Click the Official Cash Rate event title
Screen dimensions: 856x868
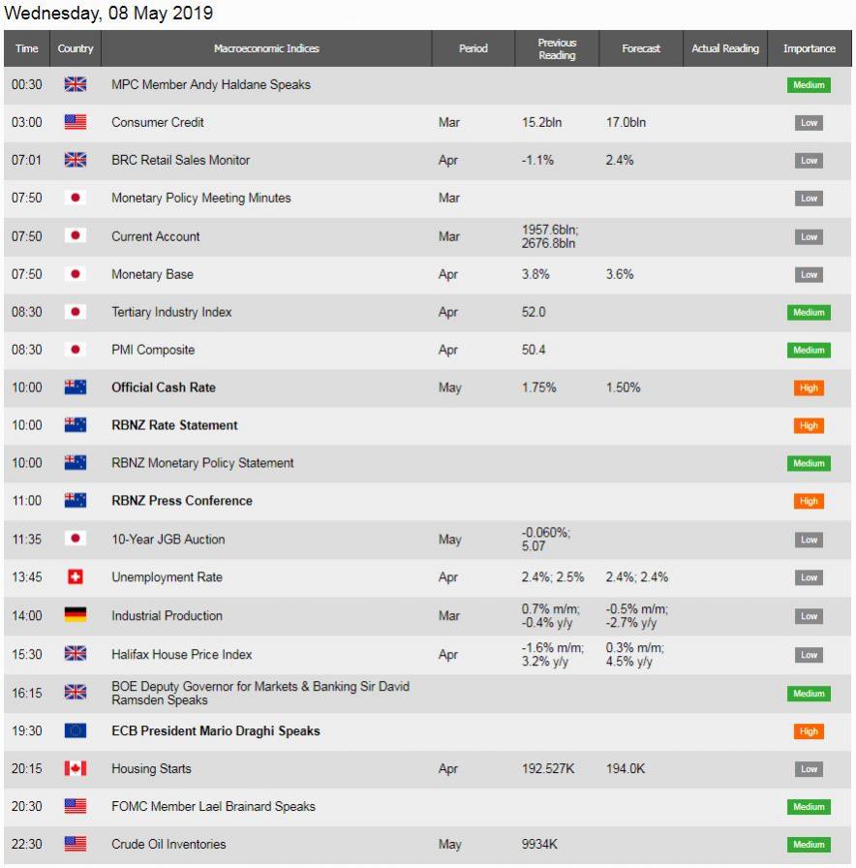tap(164, 387)
